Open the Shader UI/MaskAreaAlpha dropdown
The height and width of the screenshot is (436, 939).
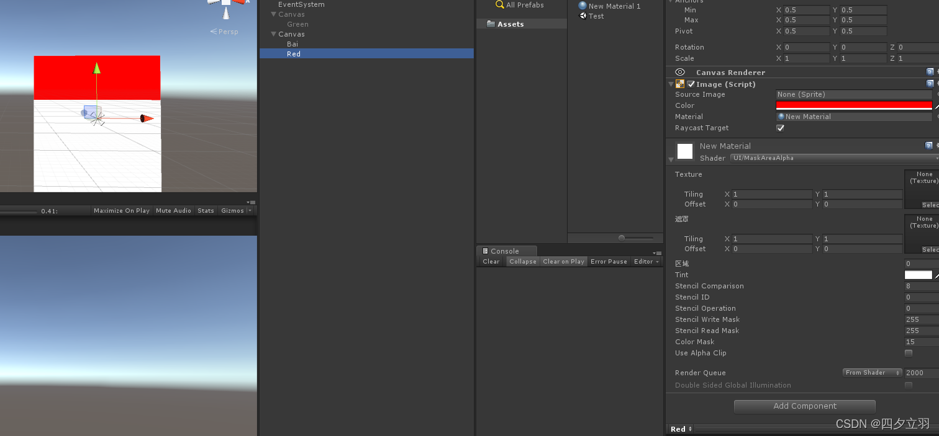point(835,158)
